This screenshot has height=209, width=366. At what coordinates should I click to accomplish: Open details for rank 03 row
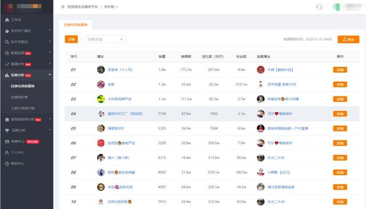(x=340, y=99)
